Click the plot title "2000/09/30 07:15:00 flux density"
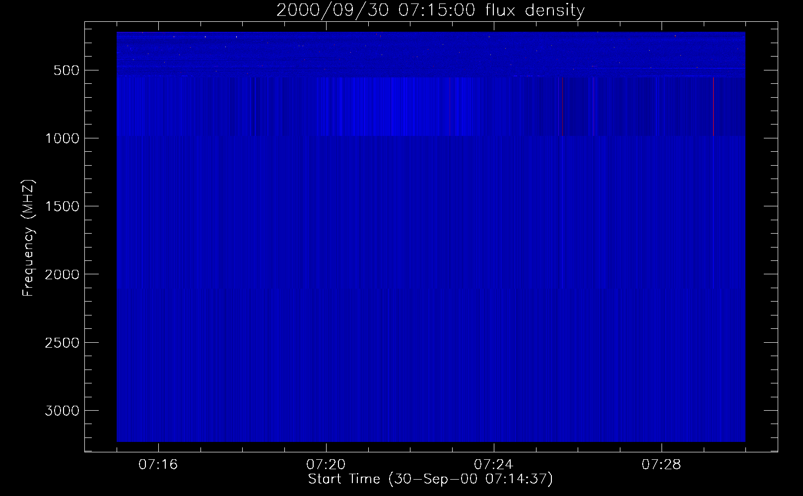803x496 pixels. pyautogui.click(x=430, y=10)
